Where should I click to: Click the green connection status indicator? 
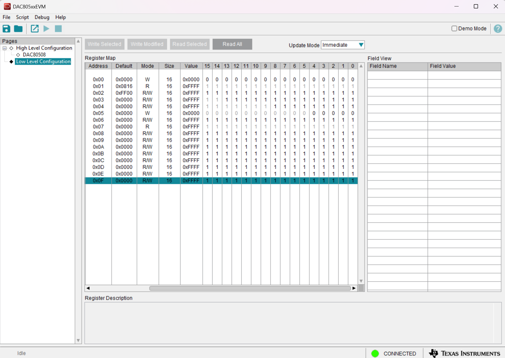point(375,354)
